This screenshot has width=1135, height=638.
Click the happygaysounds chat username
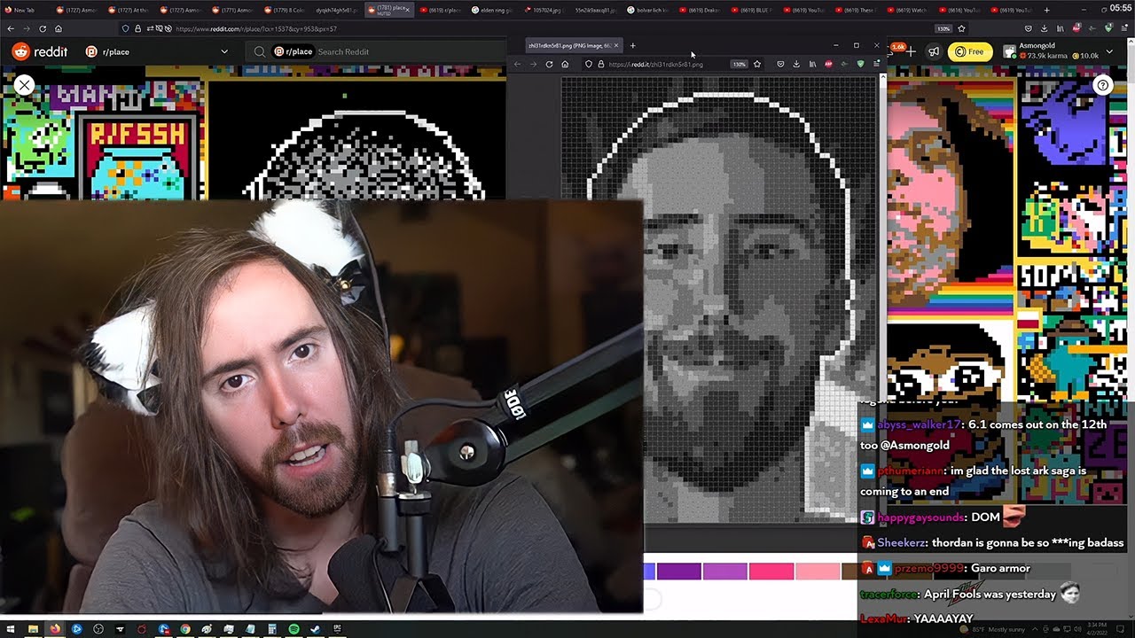pyautogui.click(x=920, y=517)
